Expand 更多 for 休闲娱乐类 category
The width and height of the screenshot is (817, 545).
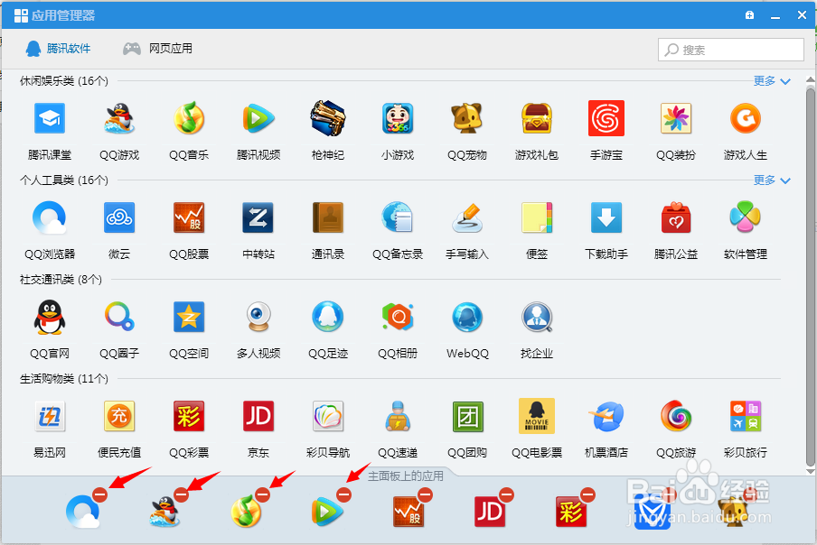(772, 80)
